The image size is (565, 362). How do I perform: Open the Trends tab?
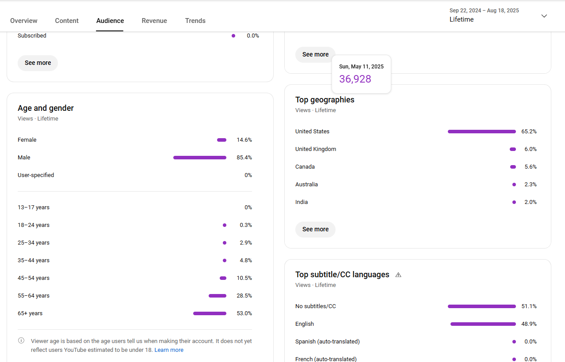coord(195,21)
